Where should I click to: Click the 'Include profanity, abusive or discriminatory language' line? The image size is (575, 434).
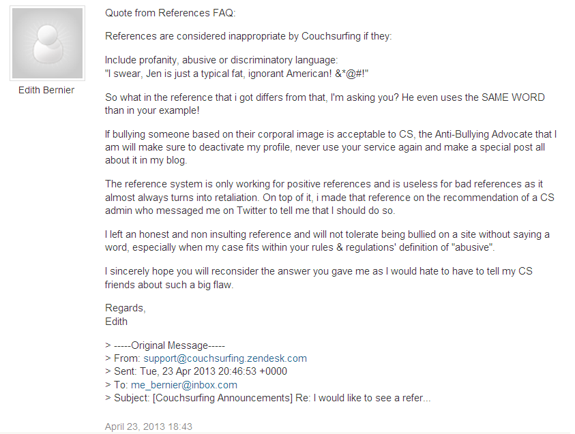click(x=221, y=60)
